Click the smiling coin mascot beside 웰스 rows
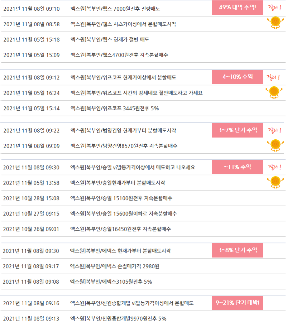 click(x=275, y=23)
